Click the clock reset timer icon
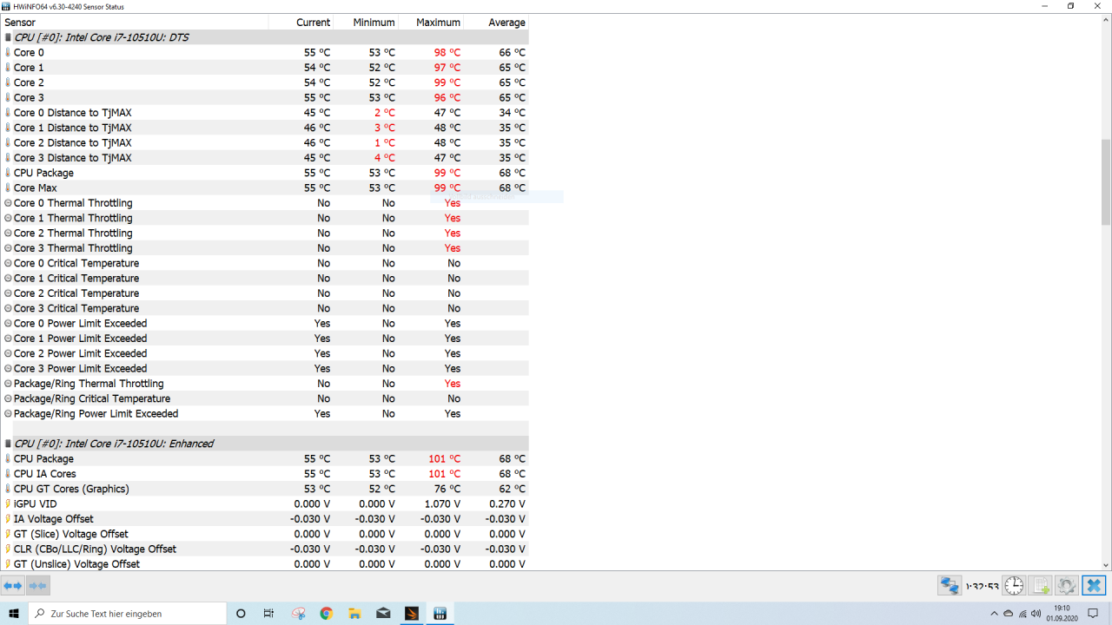 tap(1014, 586)
